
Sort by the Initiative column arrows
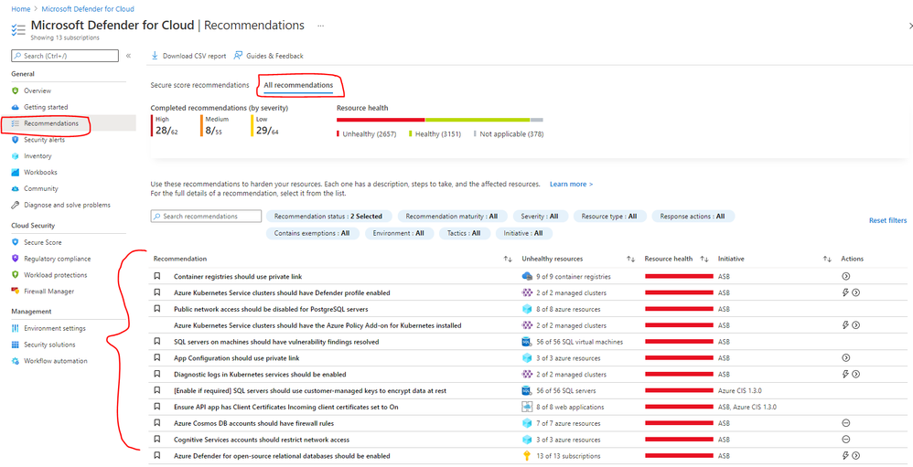827,259
